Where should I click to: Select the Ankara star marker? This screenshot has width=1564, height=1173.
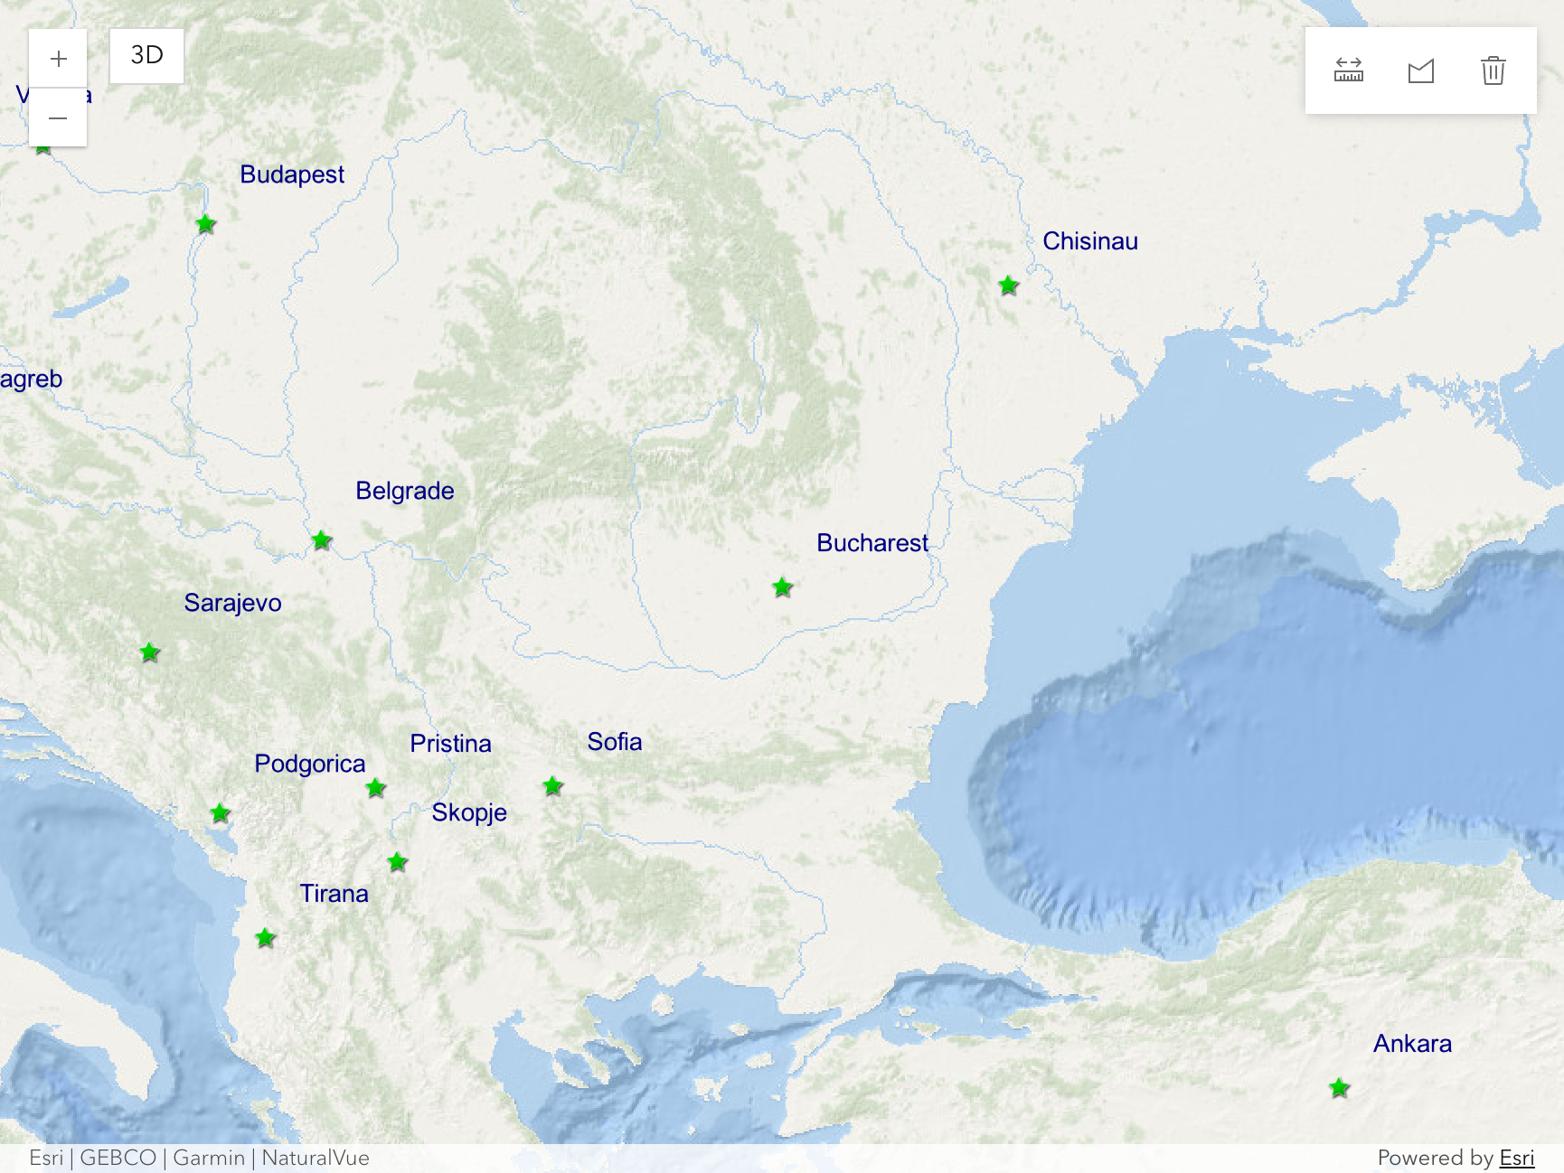(x=1340, y=1088)
